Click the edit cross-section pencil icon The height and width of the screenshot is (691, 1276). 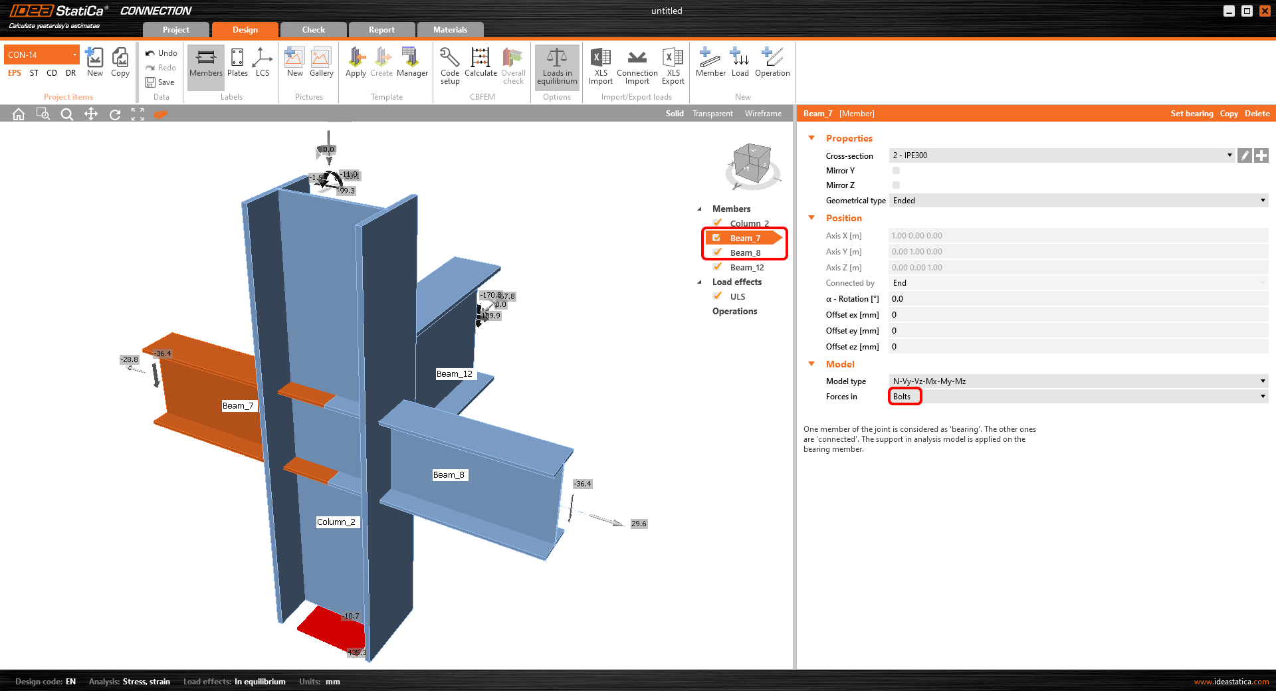point(1245,155)
